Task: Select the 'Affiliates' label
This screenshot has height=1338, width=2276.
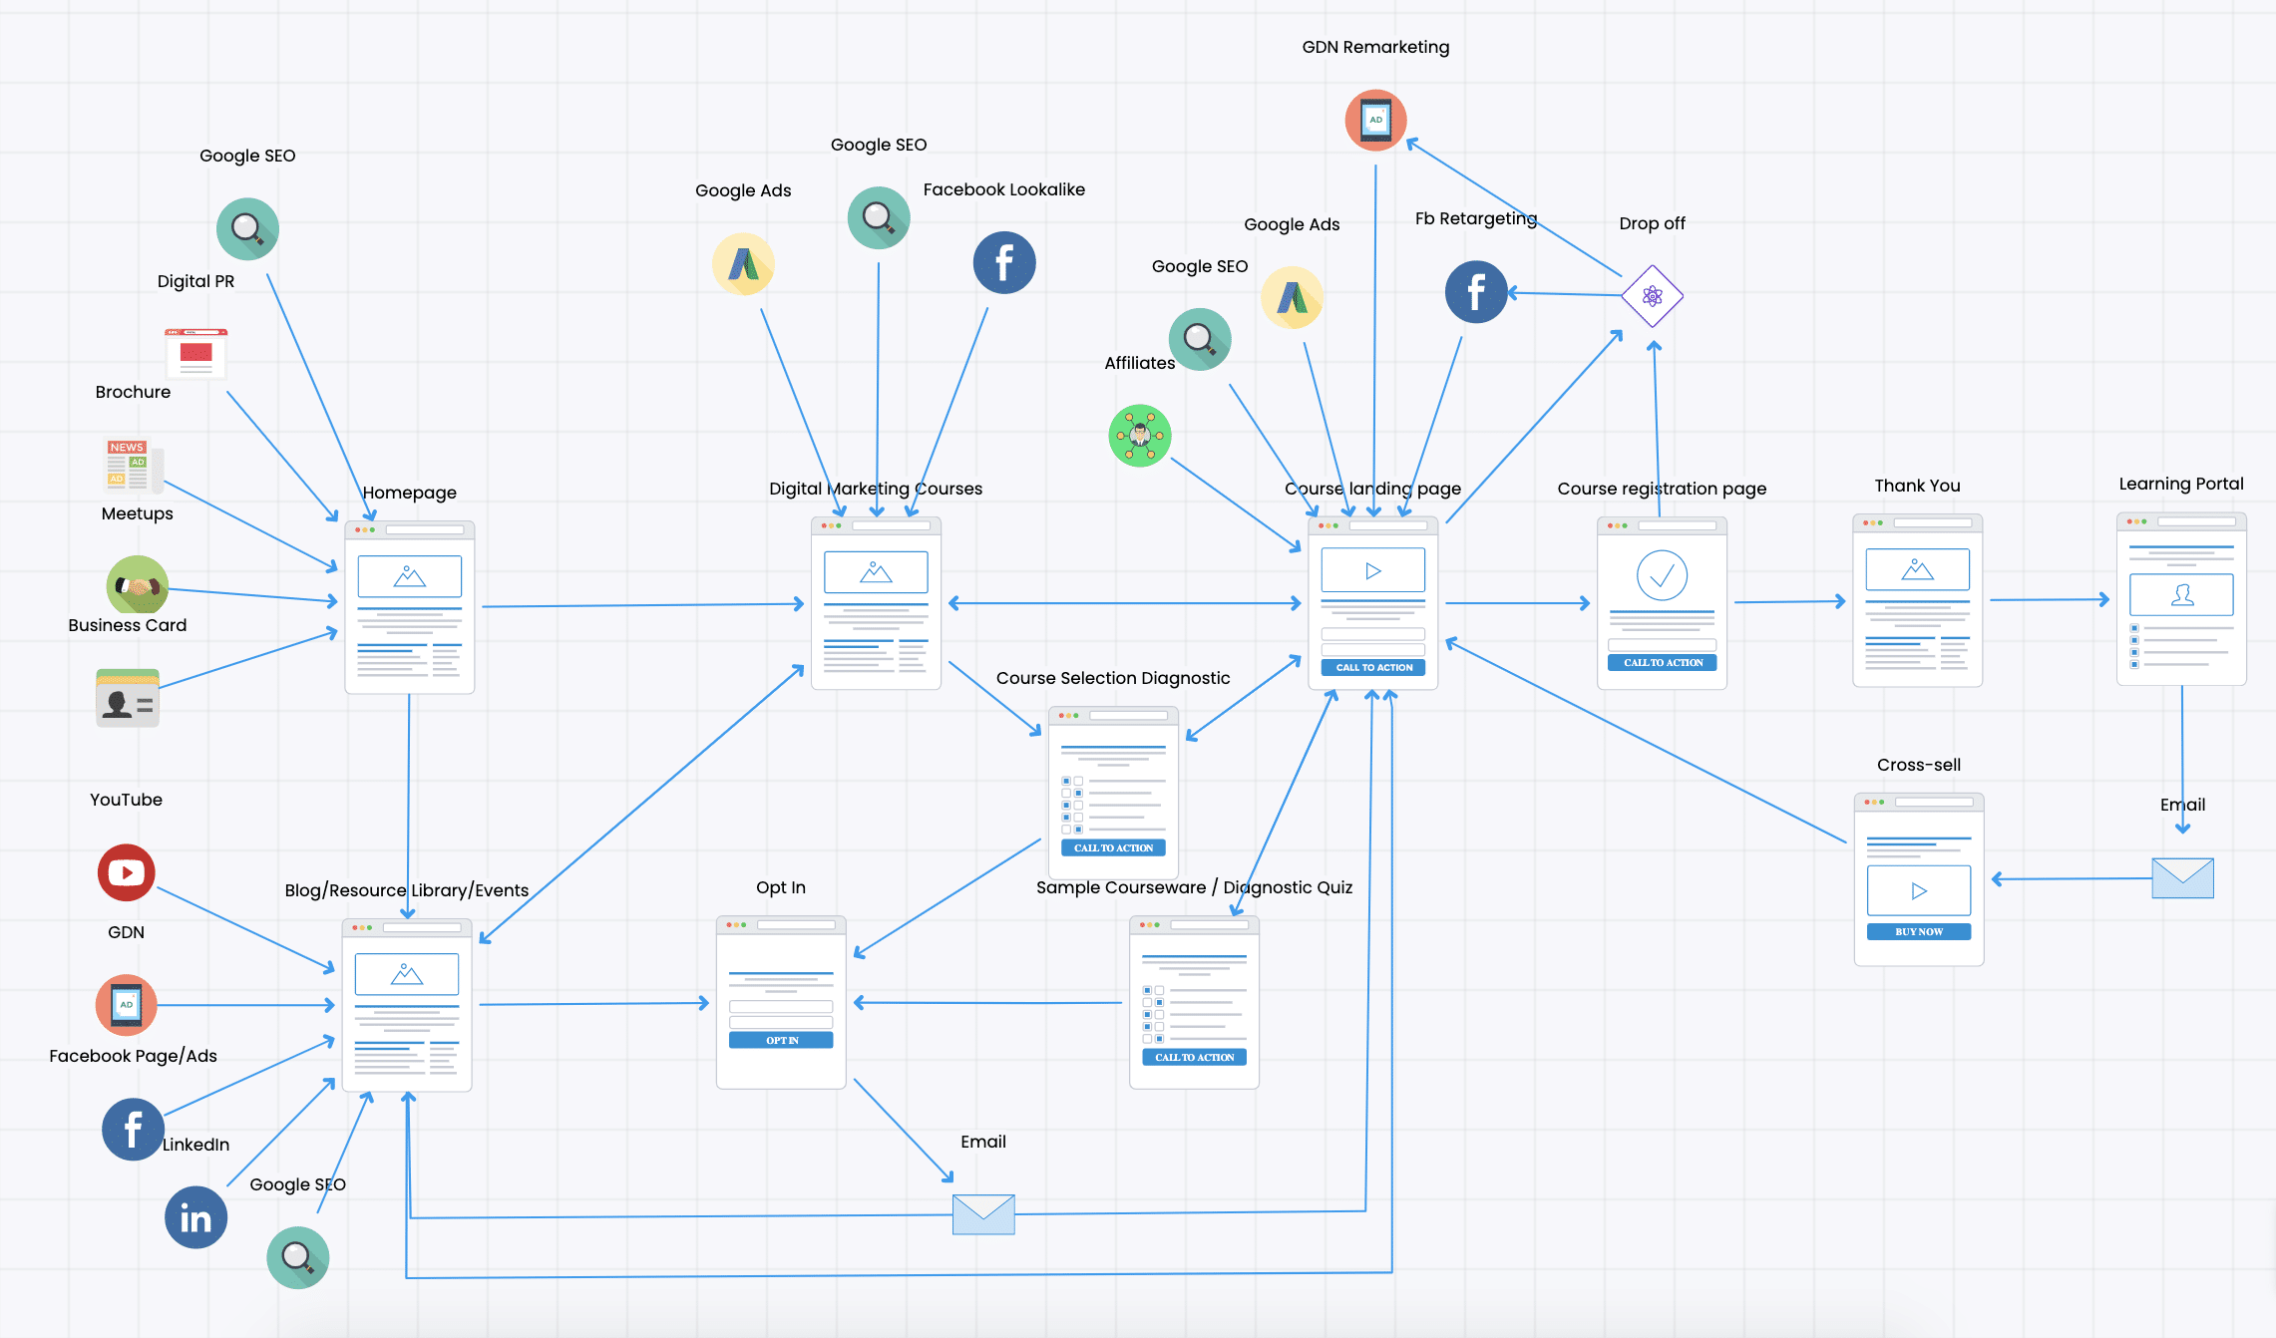Action: coord(1140,363)
